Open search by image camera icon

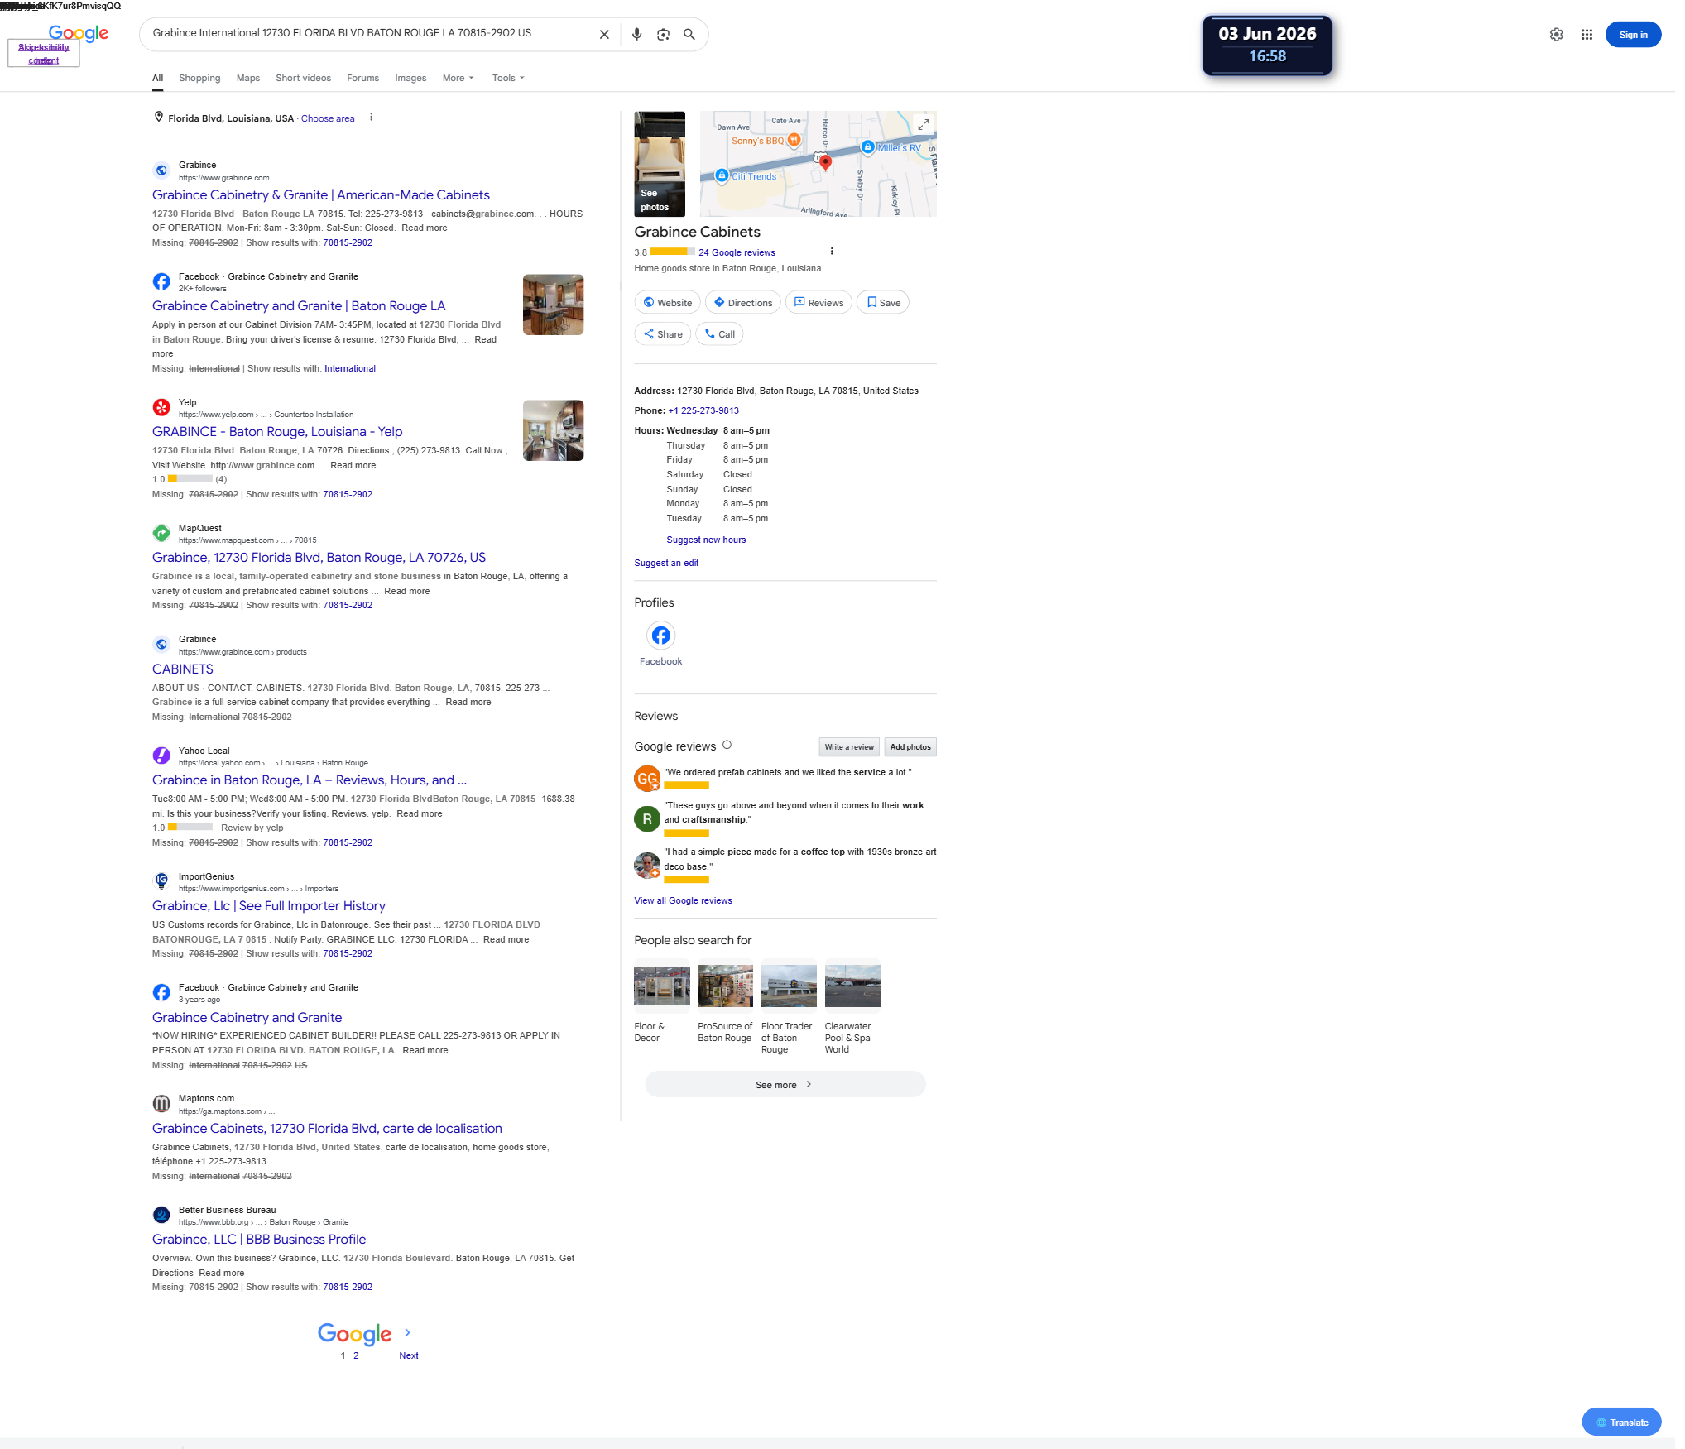click(663, 35)
